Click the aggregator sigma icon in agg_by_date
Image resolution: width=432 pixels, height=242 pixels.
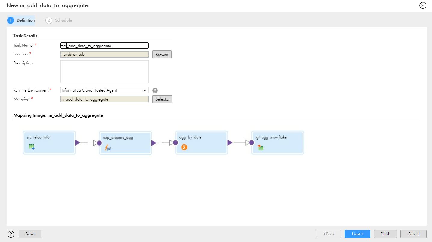pos(184,147)
